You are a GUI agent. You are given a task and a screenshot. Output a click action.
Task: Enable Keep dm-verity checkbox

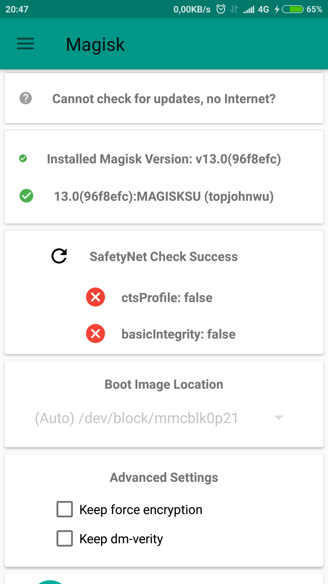tap(65, 538)
